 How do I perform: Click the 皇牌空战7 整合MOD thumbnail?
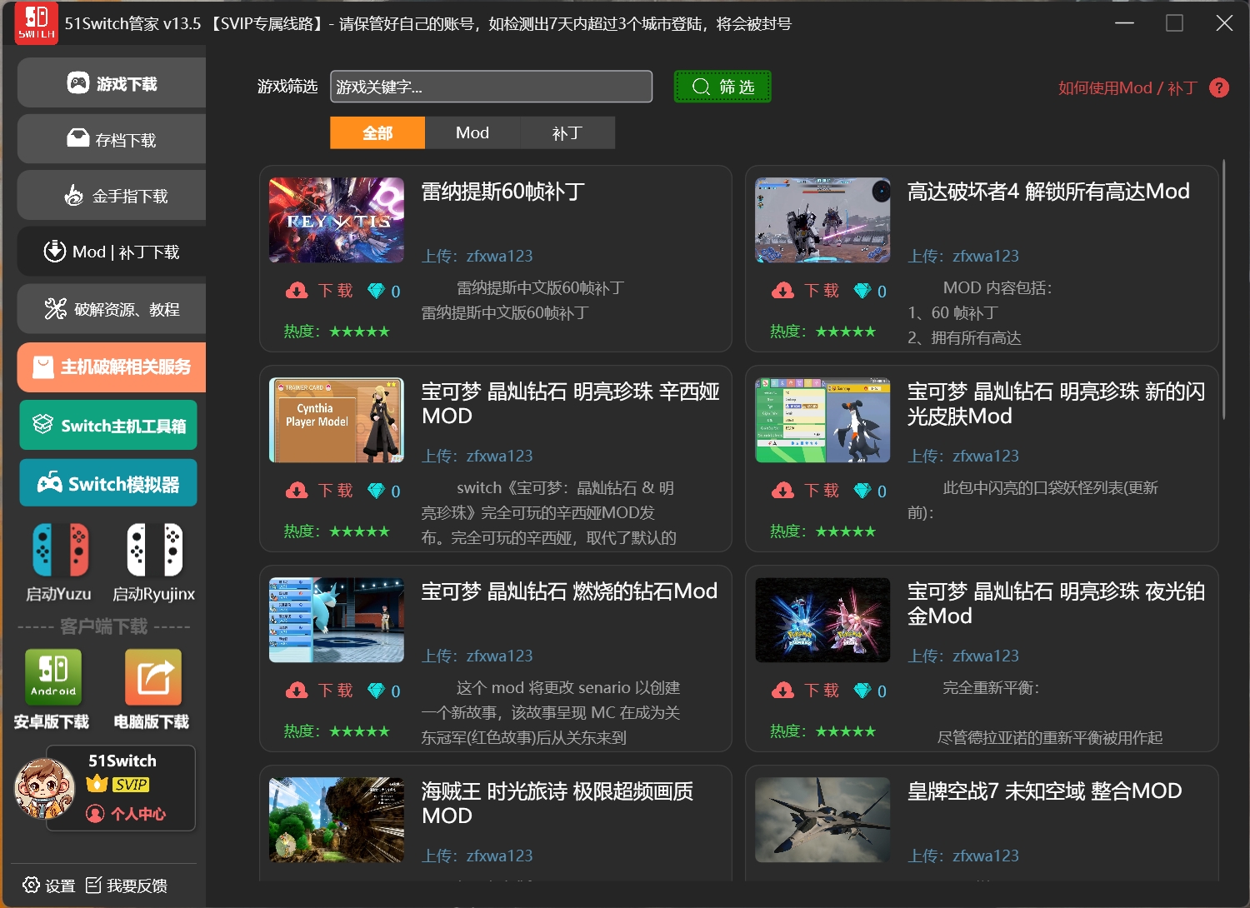click(822, 820)
